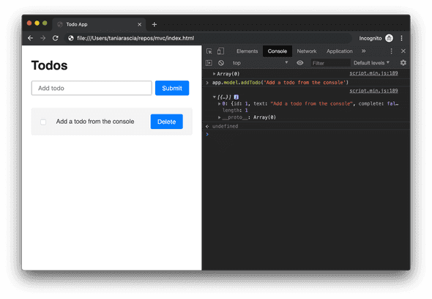Clear the console
Screen dimensions: 432x299
221,63
